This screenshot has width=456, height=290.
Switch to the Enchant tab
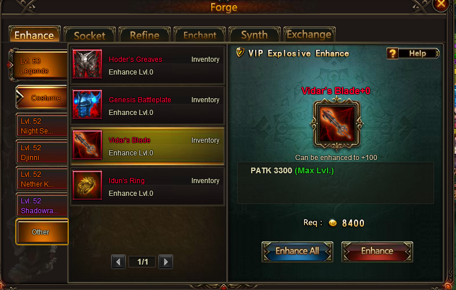[x=200, y=35]
